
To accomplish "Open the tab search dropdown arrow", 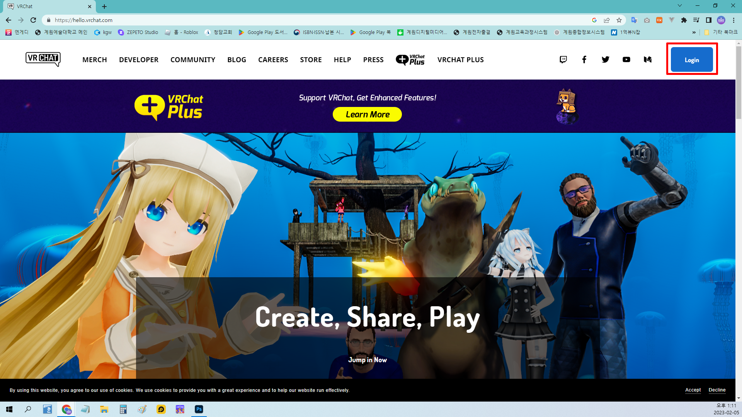I will click(x=680, y=6).
